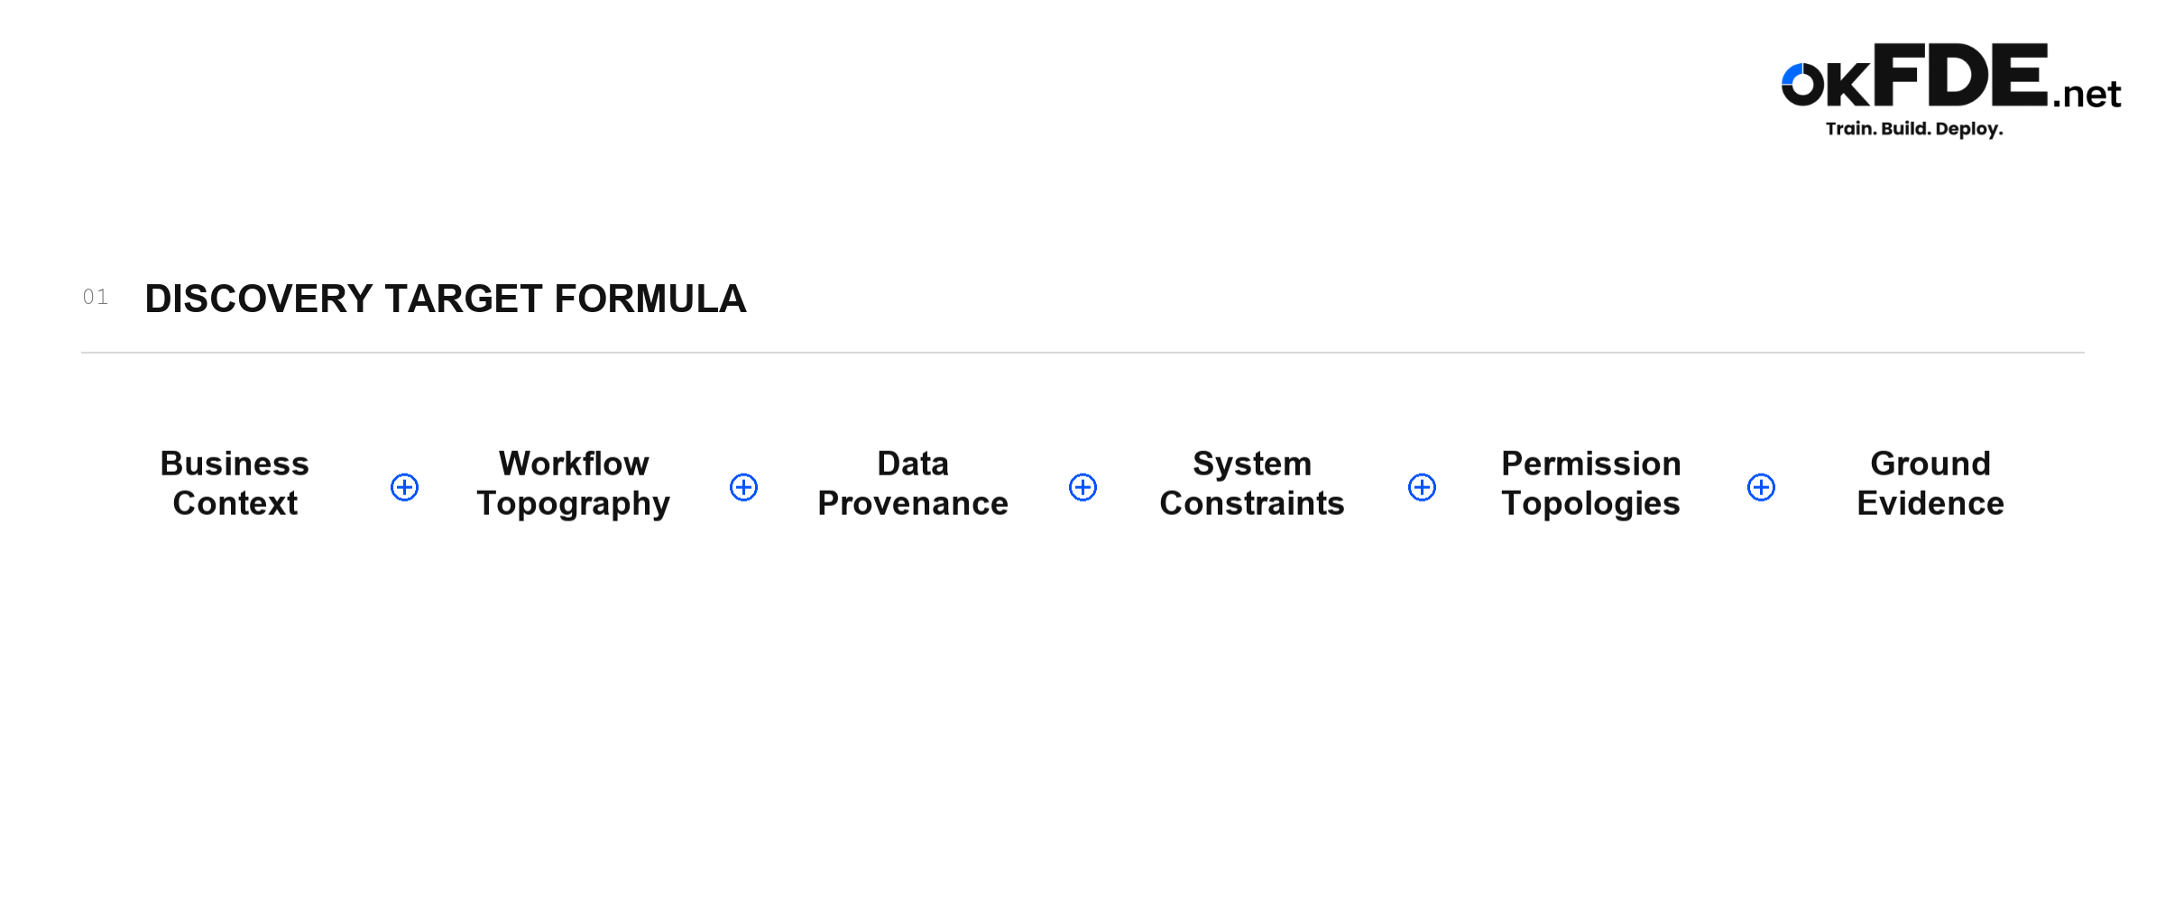Select the Data Provenance label

[913, 483]
